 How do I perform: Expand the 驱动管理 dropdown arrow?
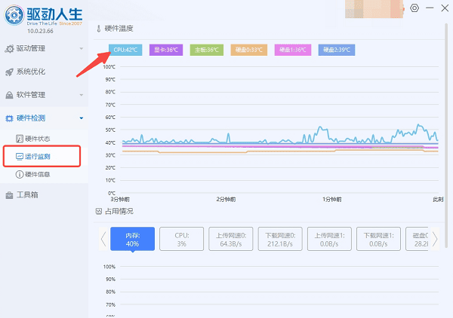[x=81, y=49]
